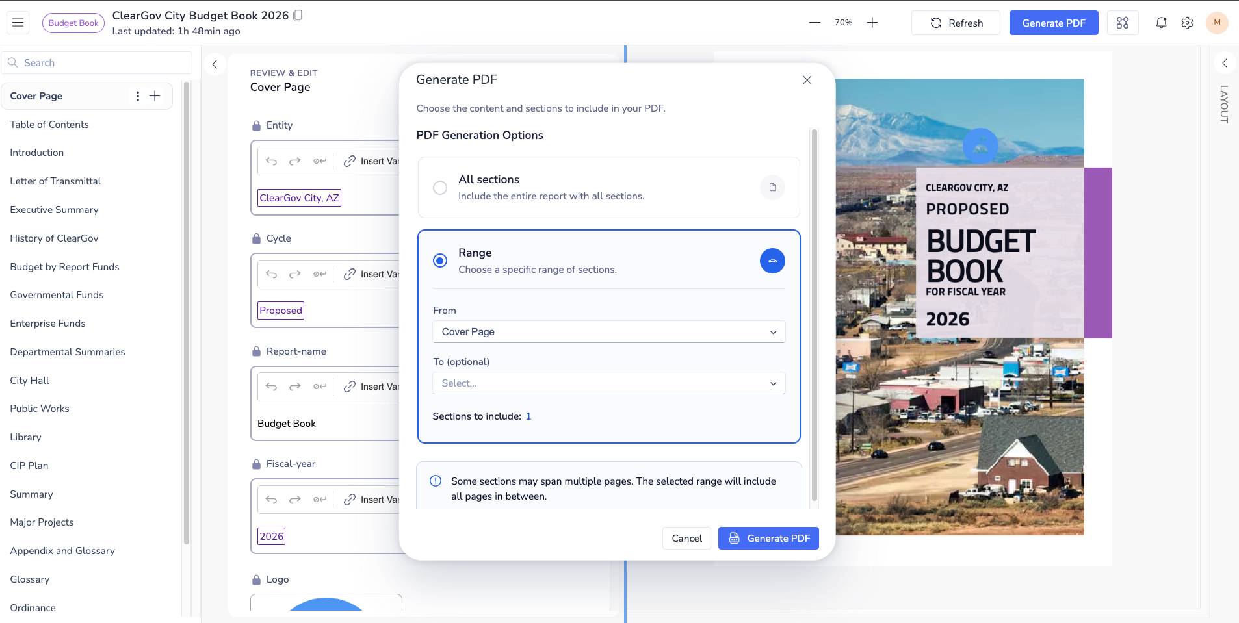Select Public Works section
Image resolution: width=1239 pixels, height=623 pixels.
[x=40, y=409]
